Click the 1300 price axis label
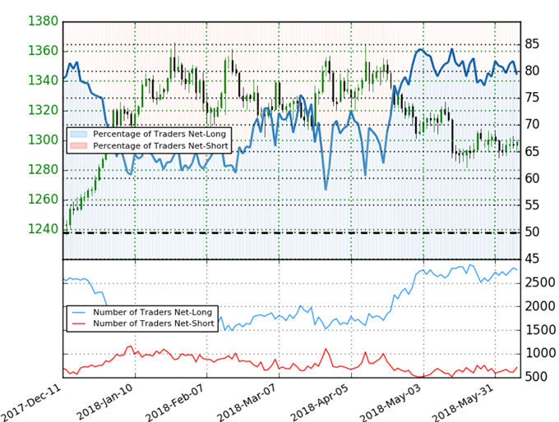Image resolution: width=559 pixels, height=422 pixels. coord(43,140)
